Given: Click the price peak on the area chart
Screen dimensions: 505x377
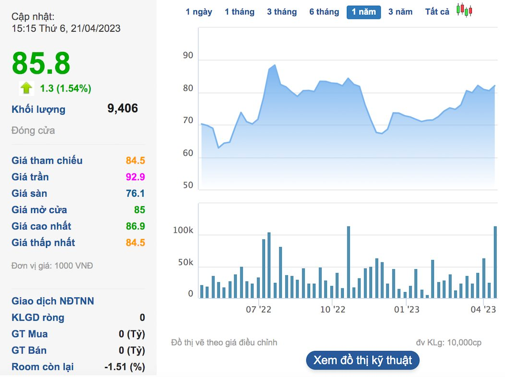Looking at the screenshot, I should pos(275,65).
